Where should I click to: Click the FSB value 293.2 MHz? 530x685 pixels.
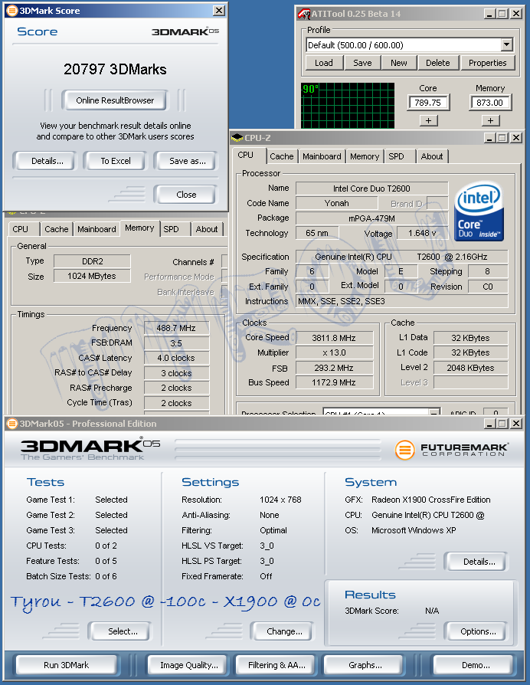[x=334, y=368]
